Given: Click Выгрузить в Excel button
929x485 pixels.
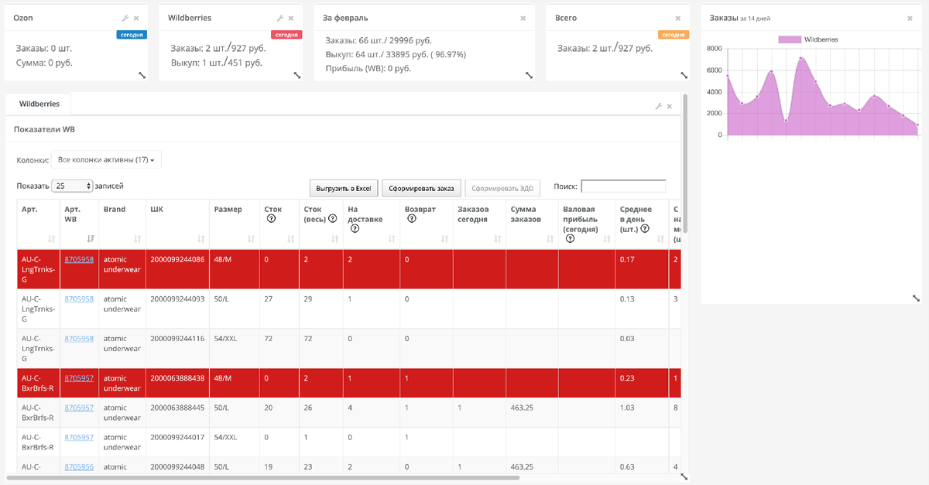Looking at the screenshot, I should click(344, 188).
